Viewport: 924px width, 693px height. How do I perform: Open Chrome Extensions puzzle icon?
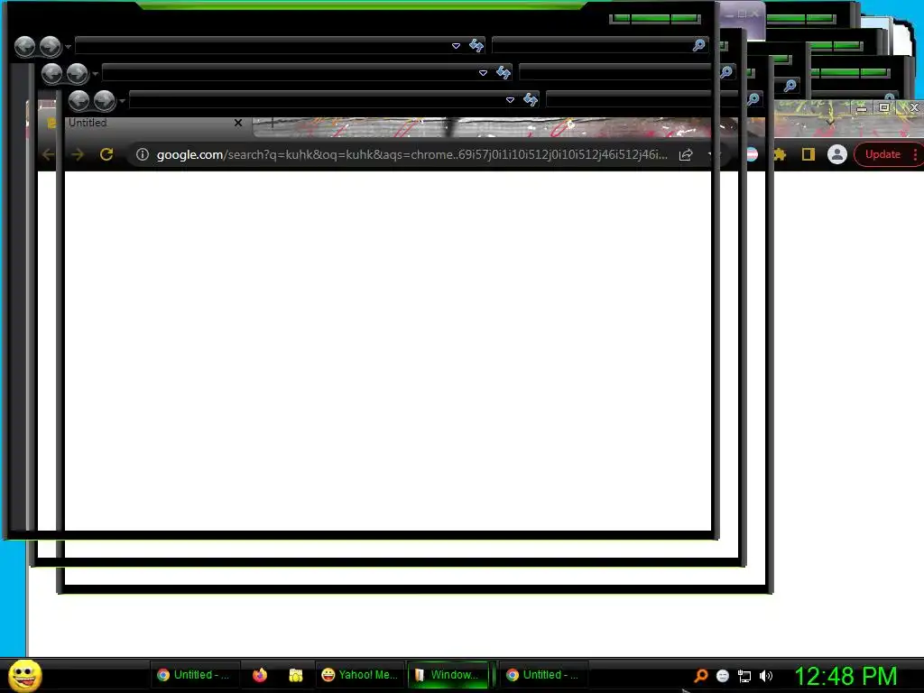[780, 154]
